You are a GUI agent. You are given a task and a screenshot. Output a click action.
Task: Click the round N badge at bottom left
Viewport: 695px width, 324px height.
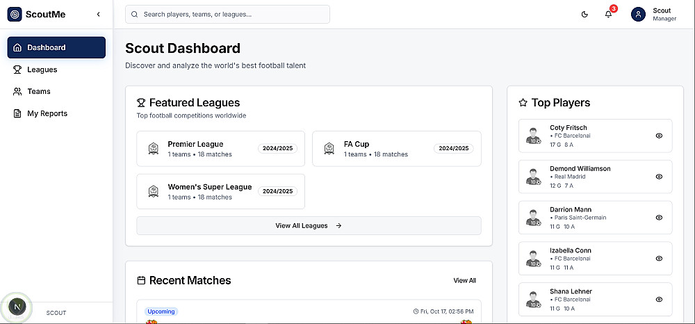tap(18, 306)
